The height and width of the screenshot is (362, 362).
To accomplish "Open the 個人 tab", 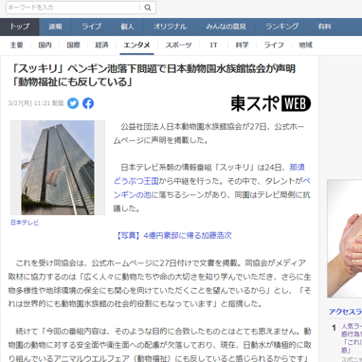I will (127, 27).
